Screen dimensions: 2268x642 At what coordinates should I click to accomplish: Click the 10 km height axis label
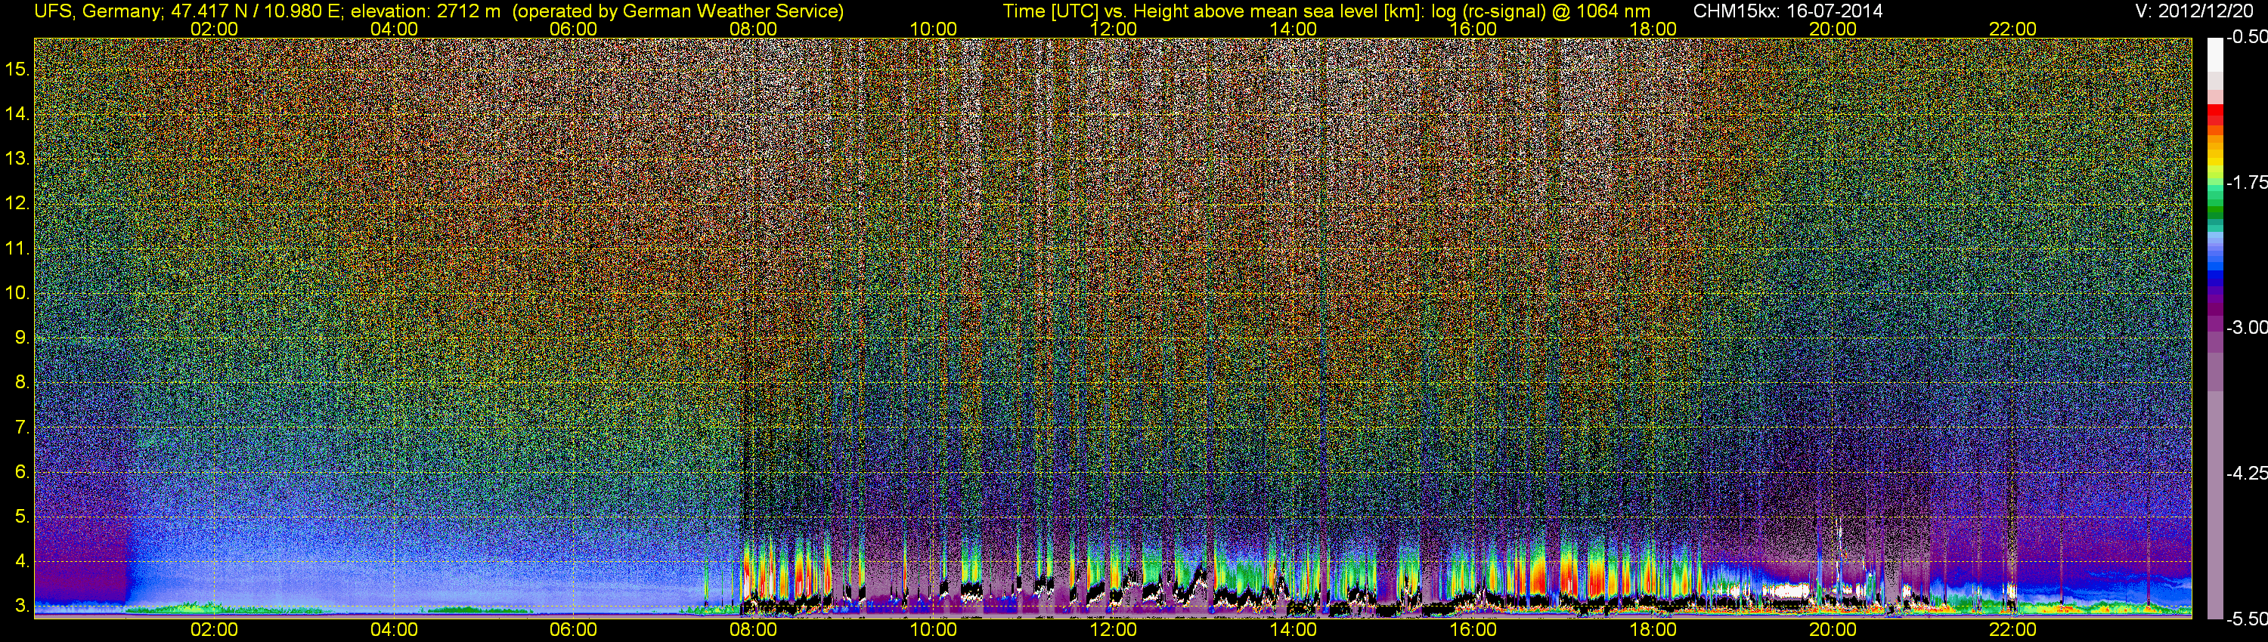(17, 293)
